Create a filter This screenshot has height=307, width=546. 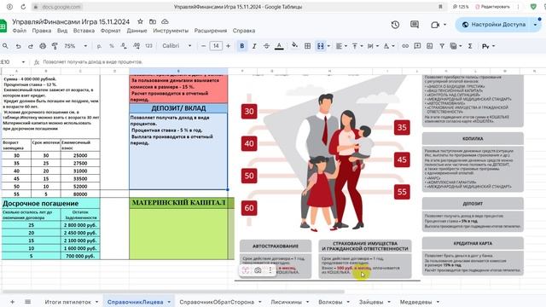coord(442,46)
